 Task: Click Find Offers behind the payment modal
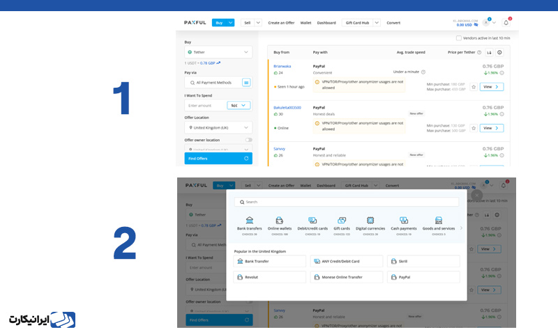(x=219, y=320)
